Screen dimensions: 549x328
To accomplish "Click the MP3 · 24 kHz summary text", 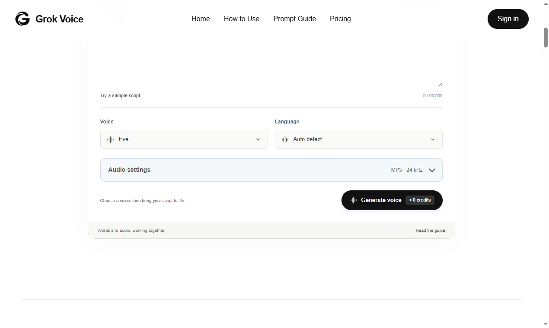I will click(407, 170).
